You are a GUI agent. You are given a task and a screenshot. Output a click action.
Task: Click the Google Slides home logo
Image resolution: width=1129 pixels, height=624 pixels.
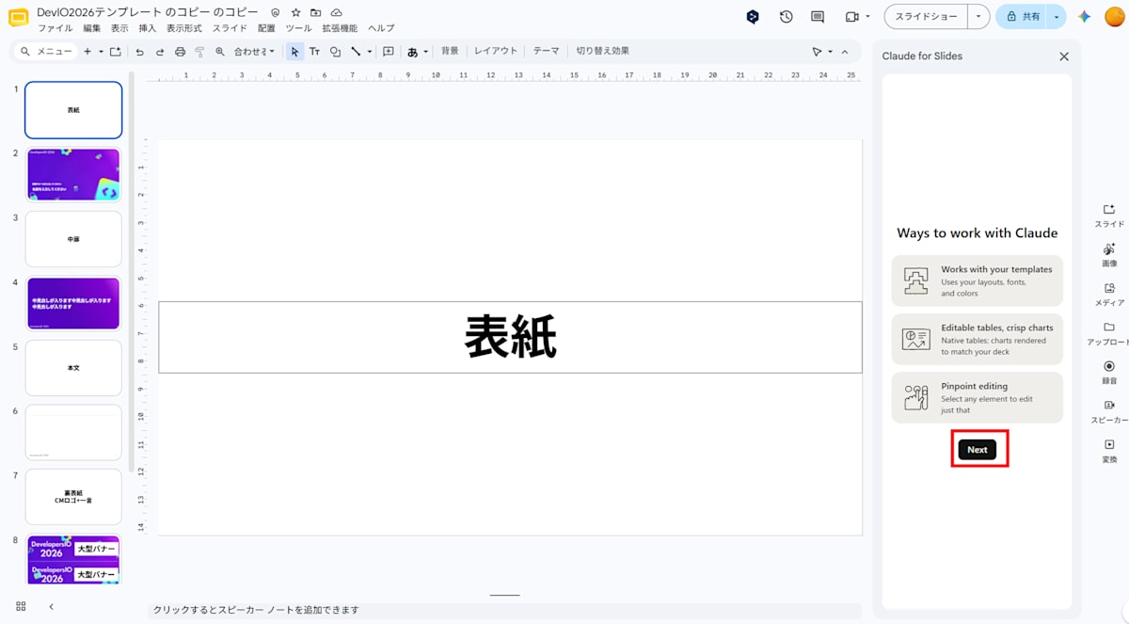18,18
